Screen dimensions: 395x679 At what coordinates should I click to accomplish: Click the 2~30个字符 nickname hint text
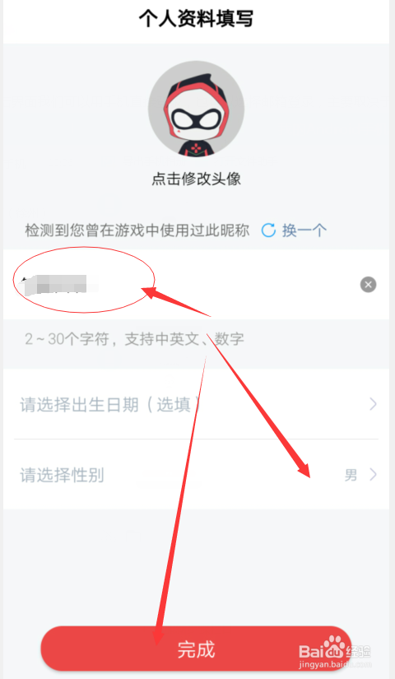(x=134, y=338)
